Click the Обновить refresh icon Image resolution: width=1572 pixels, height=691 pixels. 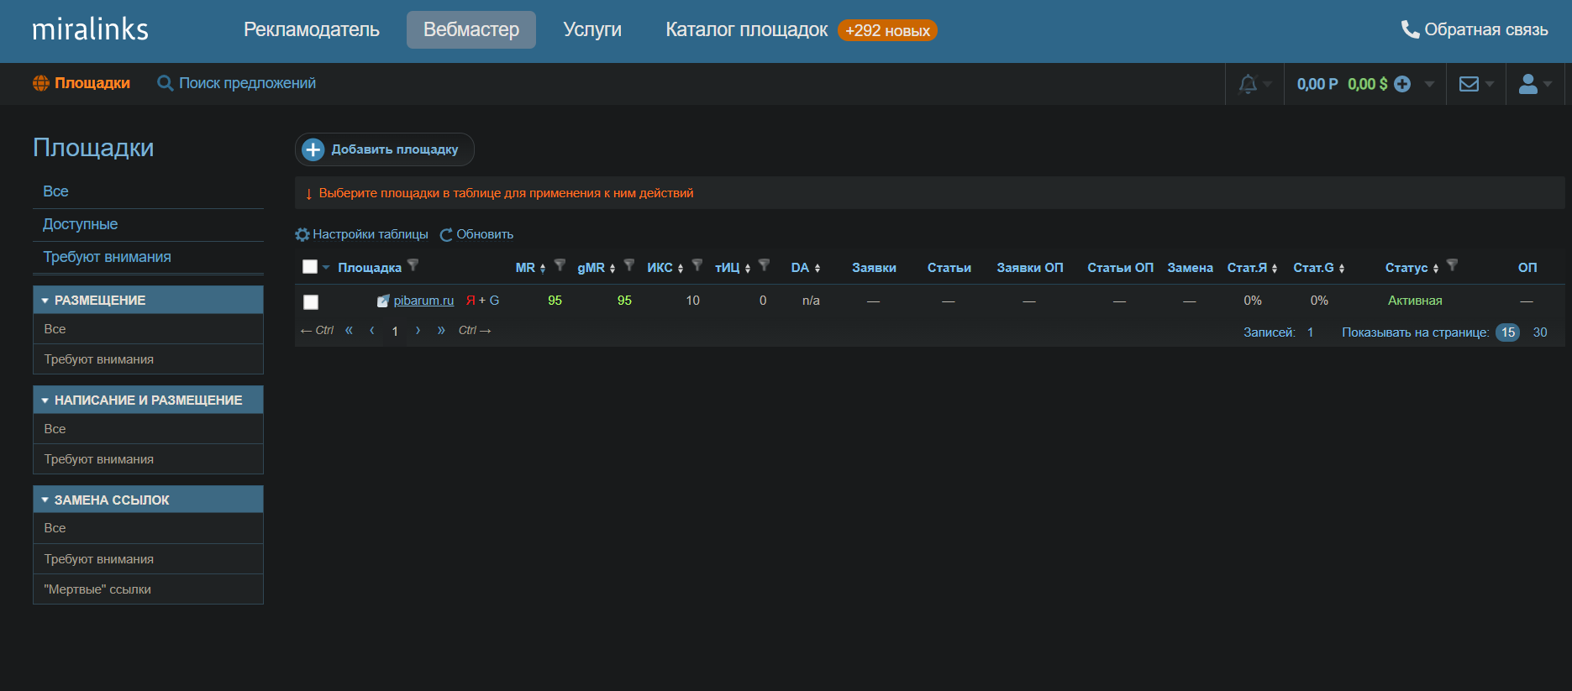point(446,234)
